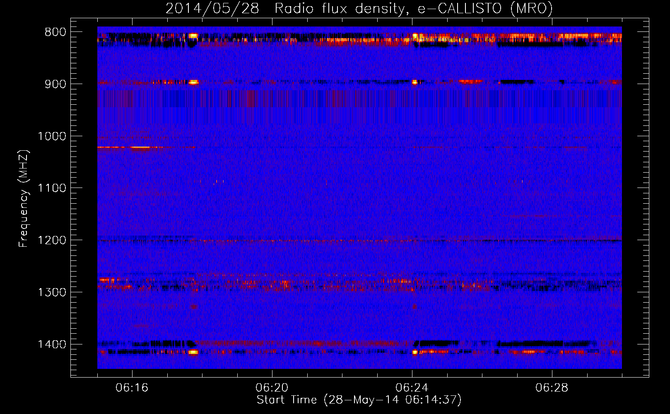Screen dimensions: 670x414
Task: Click the 06:20 time tick label
Action: click(x=272, y=388)
